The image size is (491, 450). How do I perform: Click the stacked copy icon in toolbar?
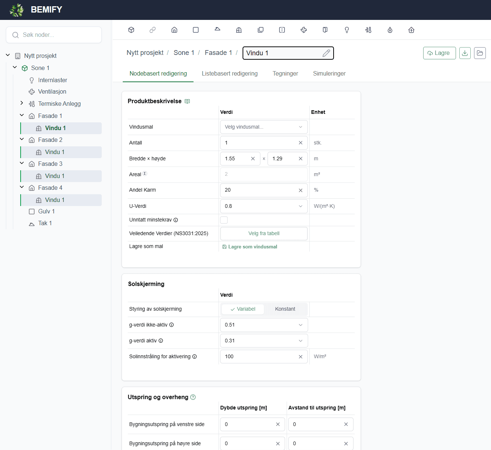coord(261,30)
